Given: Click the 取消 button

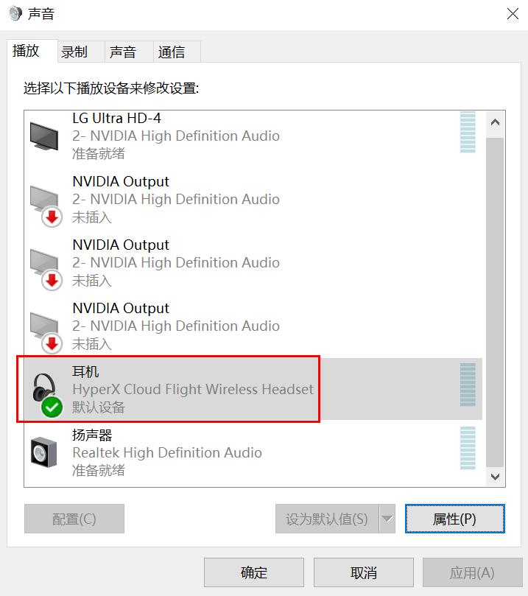Looking at the screenshot, I should click(x=364, y=572).
